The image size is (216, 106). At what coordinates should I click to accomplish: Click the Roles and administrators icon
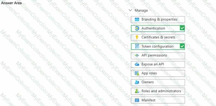(x=137, y=91)
